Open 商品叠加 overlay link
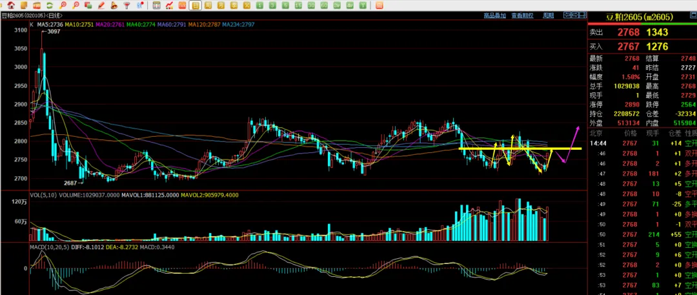This screenshot has width=697, height=295. click(x=495, y=15)
